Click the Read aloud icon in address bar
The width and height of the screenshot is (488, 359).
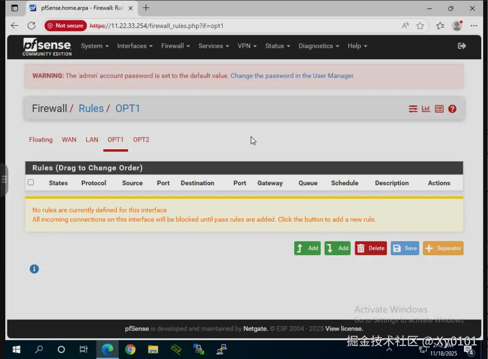[x=405, y=26]
